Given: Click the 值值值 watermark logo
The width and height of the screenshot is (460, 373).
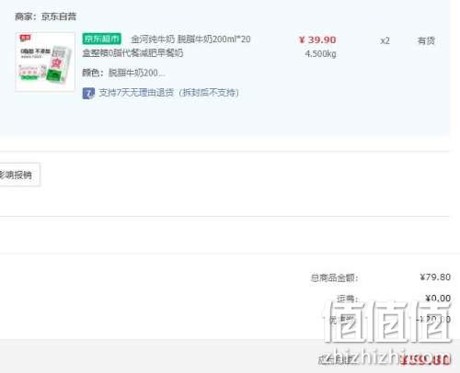Looking at the screenshot, I should tap(388, 321).
